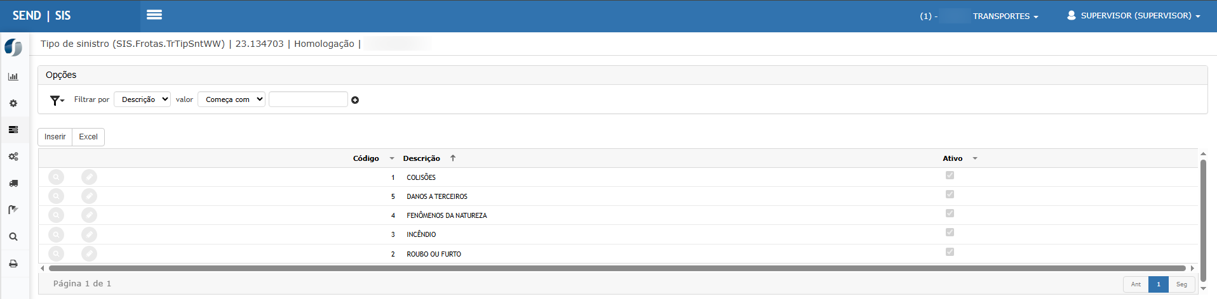Export the list with Excel button

88,137
